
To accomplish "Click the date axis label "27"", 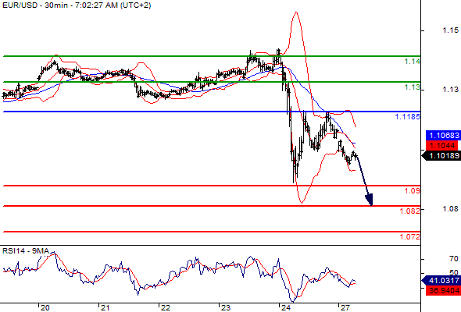I will point(345,307).
